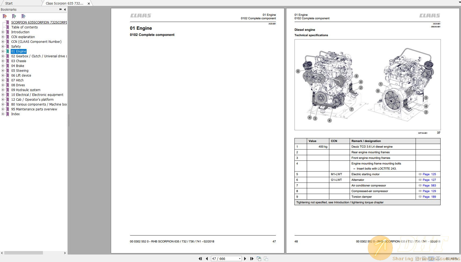Select the 95 Maintenance parts overview bookmark
This screenshot has width=461, height=262.
[x=34, y=109]
